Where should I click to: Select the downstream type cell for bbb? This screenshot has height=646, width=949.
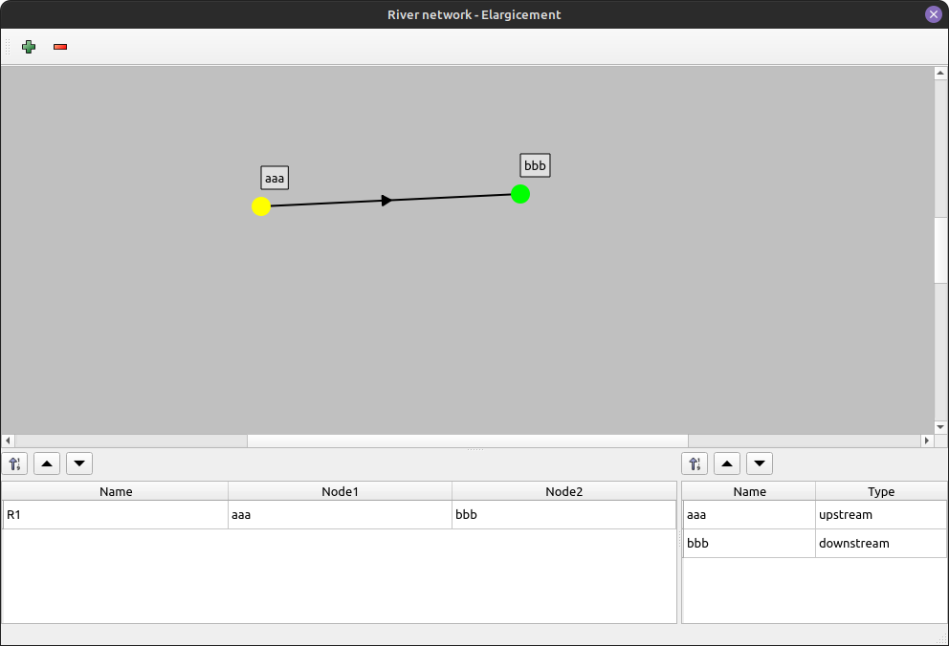click(x=880, y=544)
